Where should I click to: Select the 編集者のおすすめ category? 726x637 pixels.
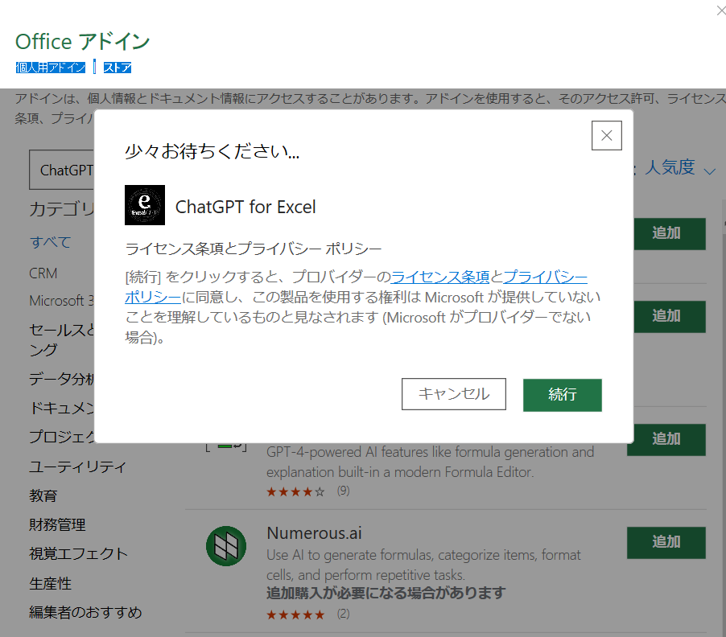point(85,613)
